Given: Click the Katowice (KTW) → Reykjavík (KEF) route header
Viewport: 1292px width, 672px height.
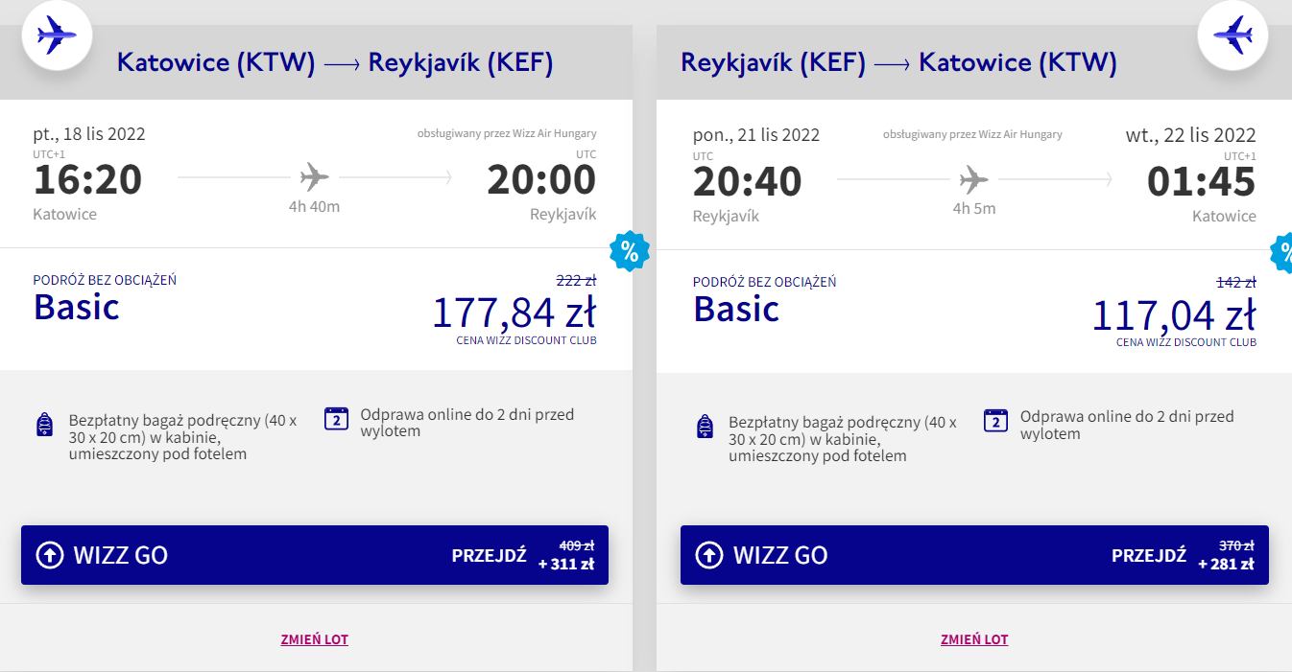Looking at the screenshot, I should (335, 62).
